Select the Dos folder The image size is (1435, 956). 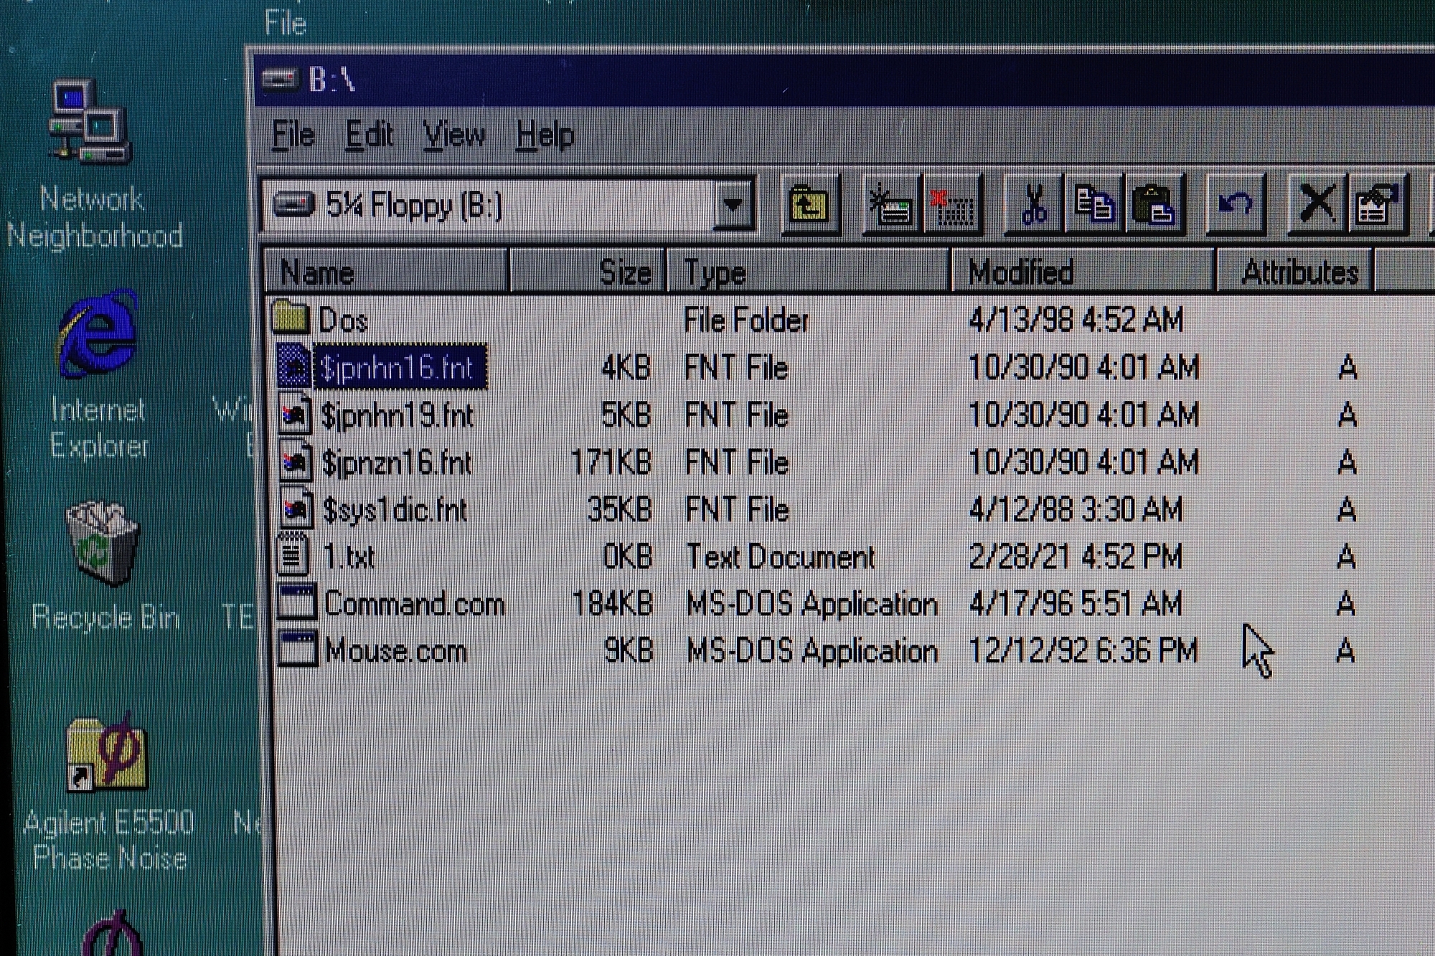pyautogui.click(x=342, y=320)
